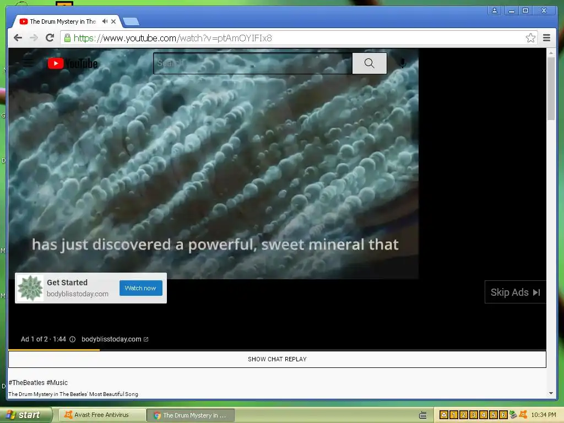Click the 10:34 PM clock
The height and width of the screenshot is (423, 564).
pos(544,415)
